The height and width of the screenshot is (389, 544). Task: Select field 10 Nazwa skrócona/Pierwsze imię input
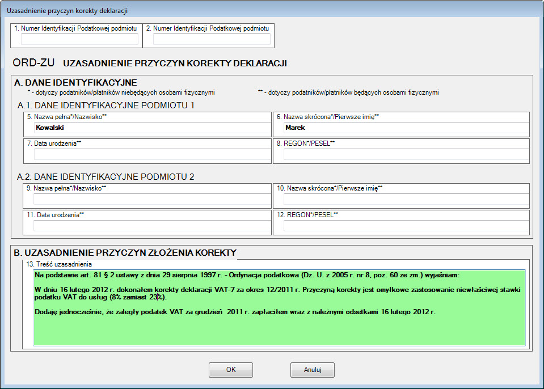[405, 199]
